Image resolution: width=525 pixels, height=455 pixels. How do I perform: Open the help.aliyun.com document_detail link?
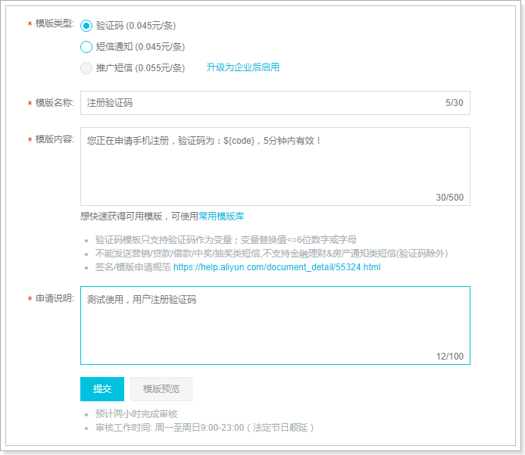[x=277, y=267]
